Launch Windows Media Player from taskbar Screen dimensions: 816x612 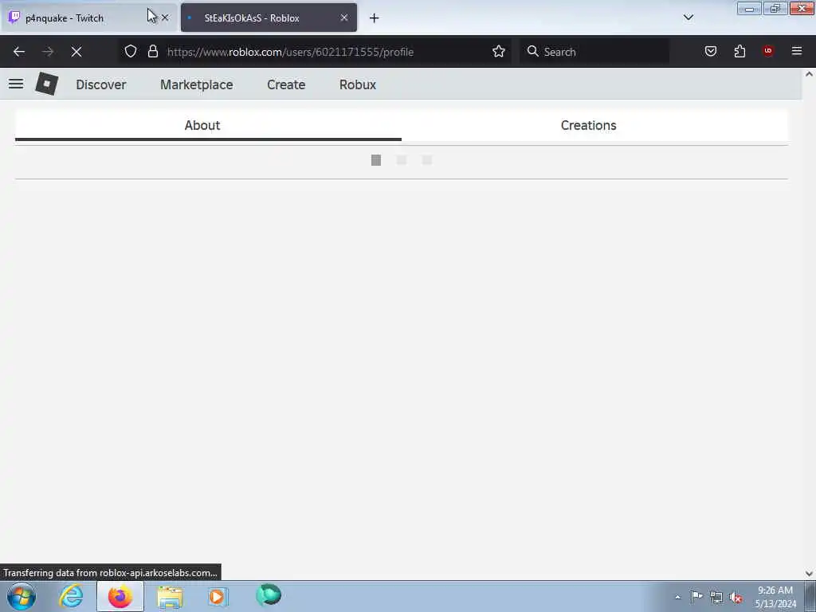(x=218, y=597)
